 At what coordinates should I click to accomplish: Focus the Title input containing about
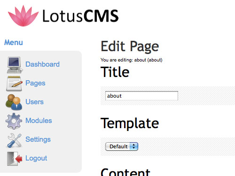141,96
